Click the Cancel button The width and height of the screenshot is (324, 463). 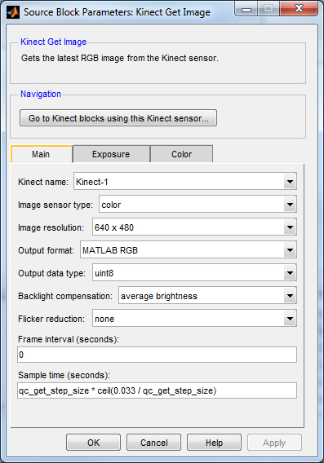(x=153, y=443)
